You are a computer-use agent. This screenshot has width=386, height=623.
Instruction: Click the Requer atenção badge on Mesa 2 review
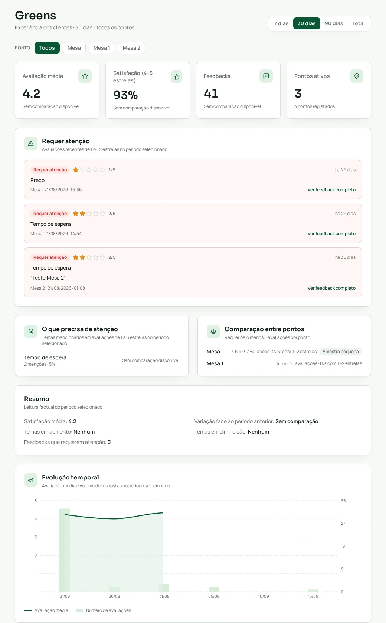pos(50,257)
